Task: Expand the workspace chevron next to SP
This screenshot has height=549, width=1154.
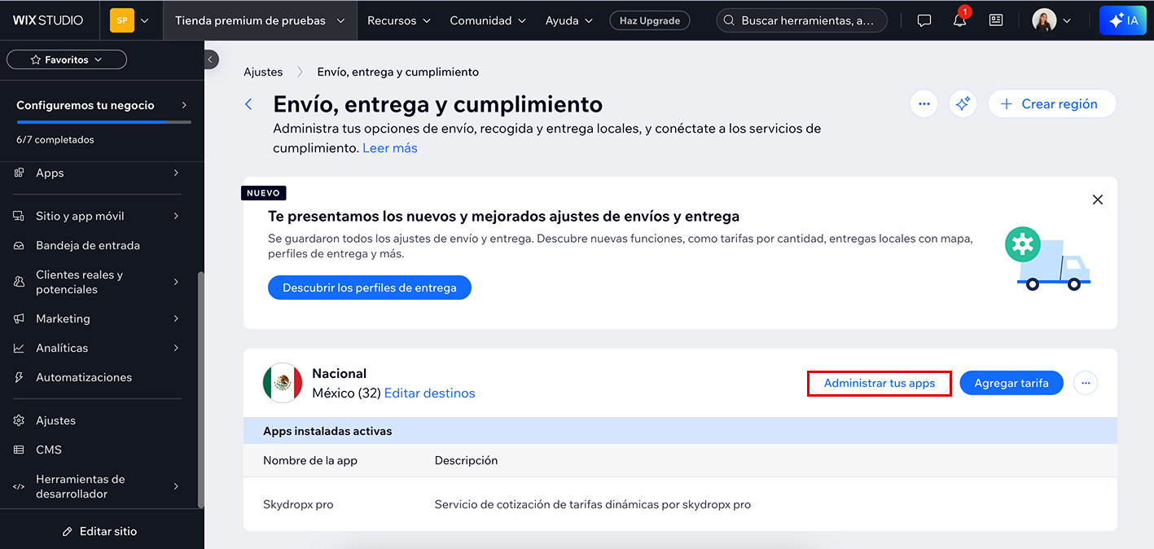Action: (144, 20)
